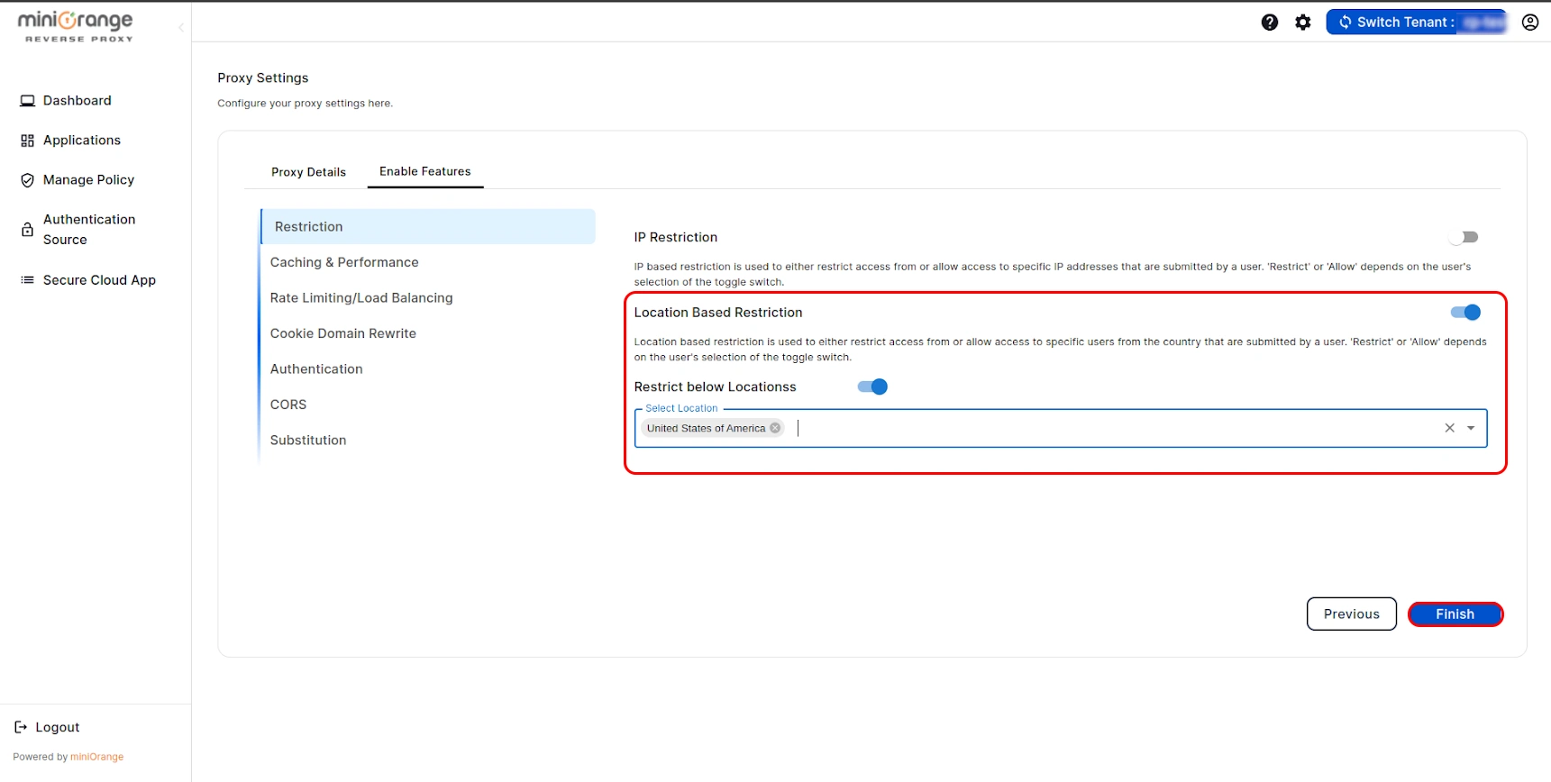Expand the Select Location dropdown arrow

point(1471,428)
